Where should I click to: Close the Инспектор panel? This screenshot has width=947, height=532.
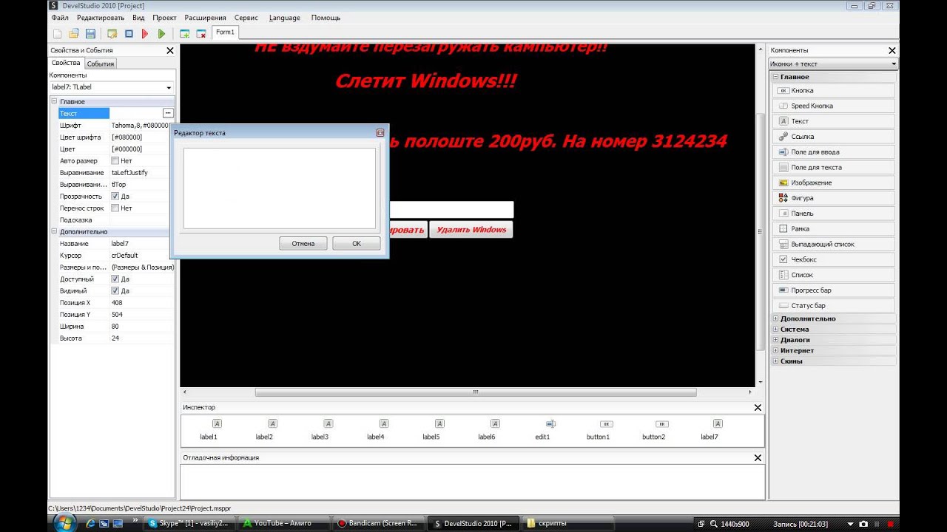[758, 408]
